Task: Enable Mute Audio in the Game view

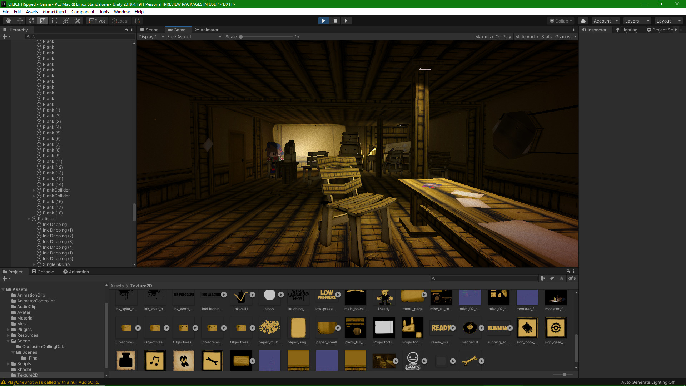Action: pyautogui.click(x=526, y=36)
